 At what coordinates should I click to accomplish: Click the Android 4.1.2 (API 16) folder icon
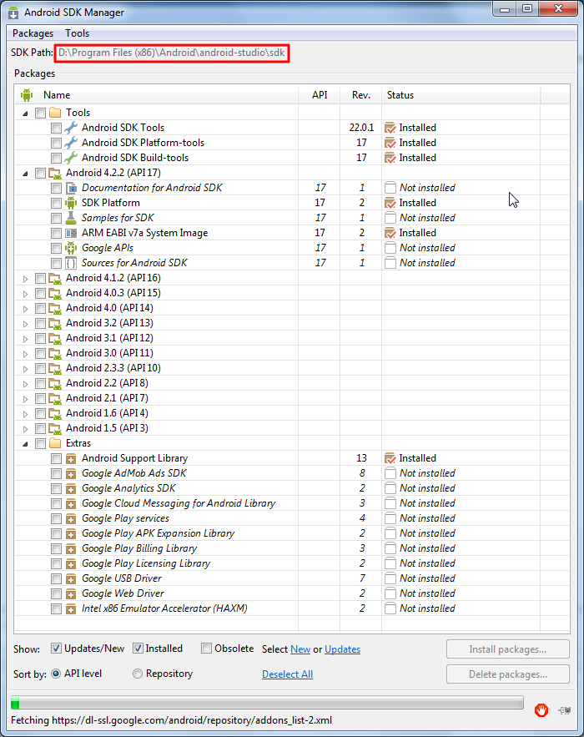coord(55,278)
